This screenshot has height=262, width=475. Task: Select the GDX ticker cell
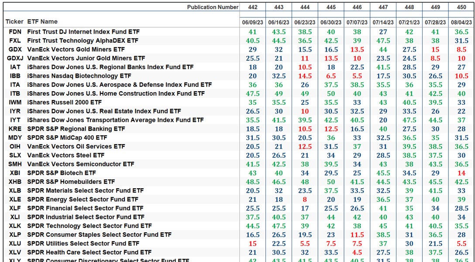tap(15, 49)
